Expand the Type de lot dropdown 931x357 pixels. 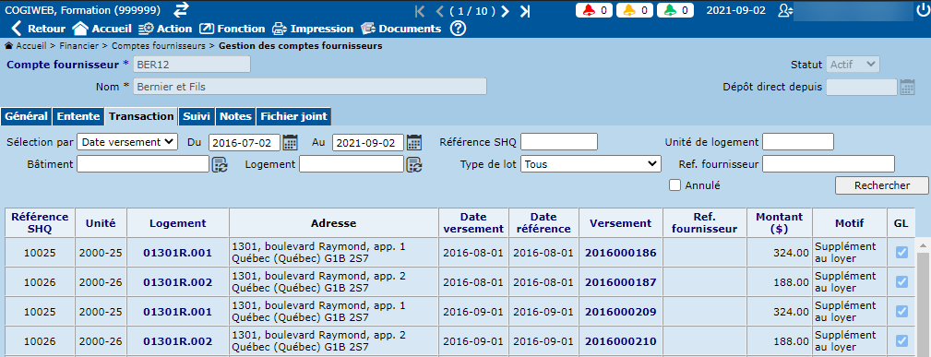pos(591,164)
